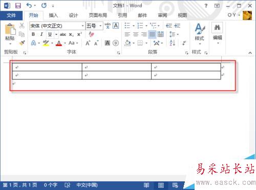Align text right
The width and height of the screenshot is (256, 190).
click(x=144, y=34)
